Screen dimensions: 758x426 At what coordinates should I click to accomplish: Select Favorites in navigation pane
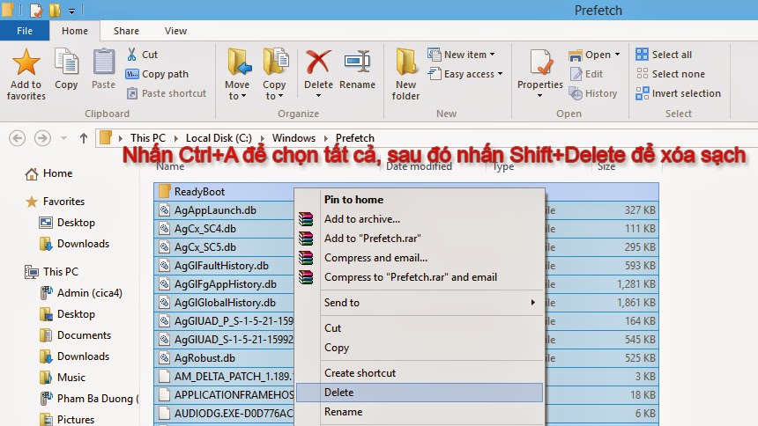click(55, 202)
